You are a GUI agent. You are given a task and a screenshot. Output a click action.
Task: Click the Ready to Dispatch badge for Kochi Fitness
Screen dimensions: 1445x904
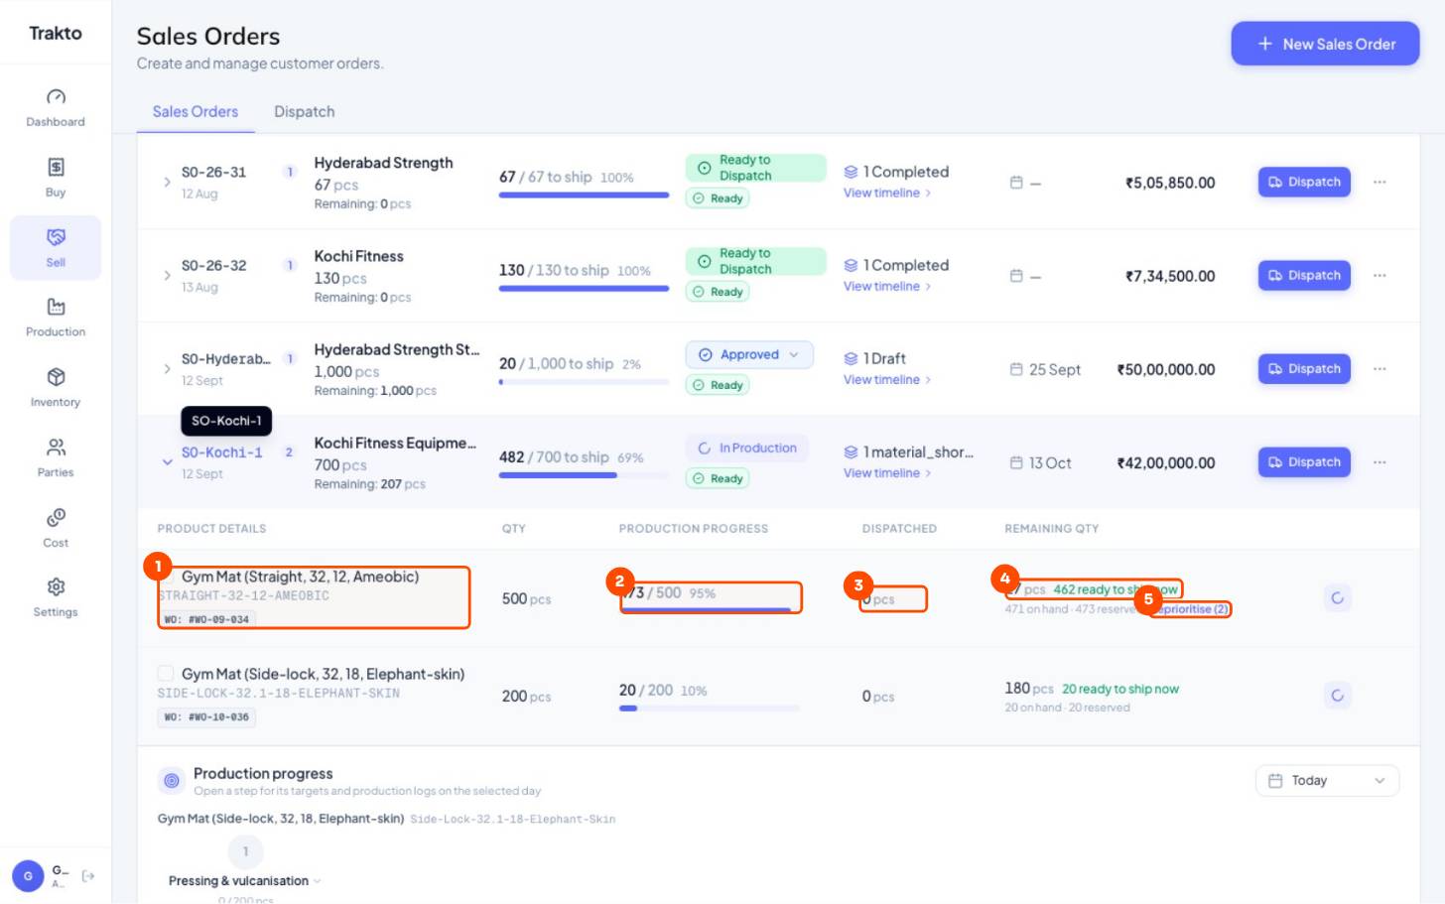[756, 262]
